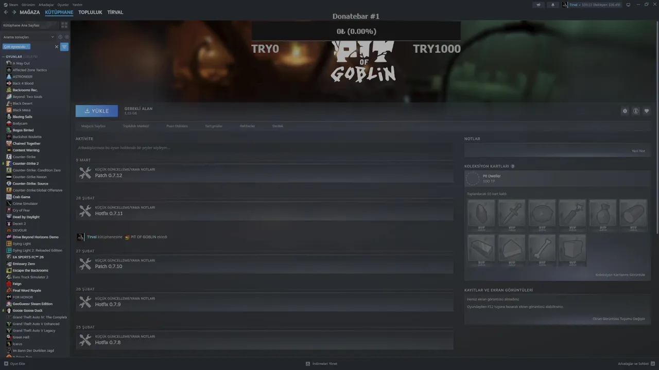Click Koleksiyon Kartlarımı Görüntüle link

(620, 275)
